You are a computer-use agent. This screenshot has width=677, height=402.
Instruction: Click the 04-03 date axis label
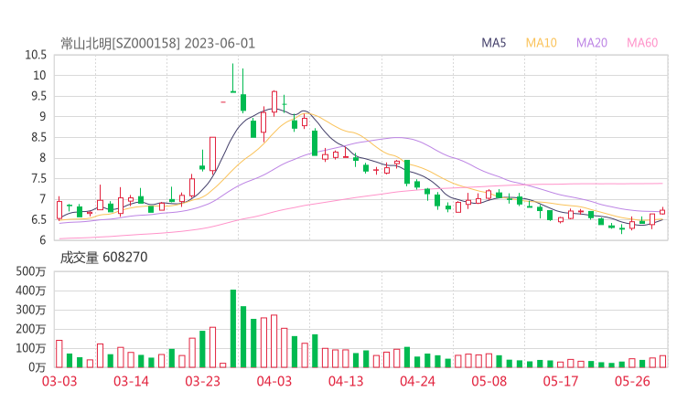pyautogui.click(x=274, y=381)
